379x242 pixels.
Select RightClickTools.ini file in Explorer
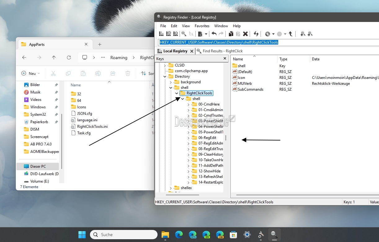(89, 126)
